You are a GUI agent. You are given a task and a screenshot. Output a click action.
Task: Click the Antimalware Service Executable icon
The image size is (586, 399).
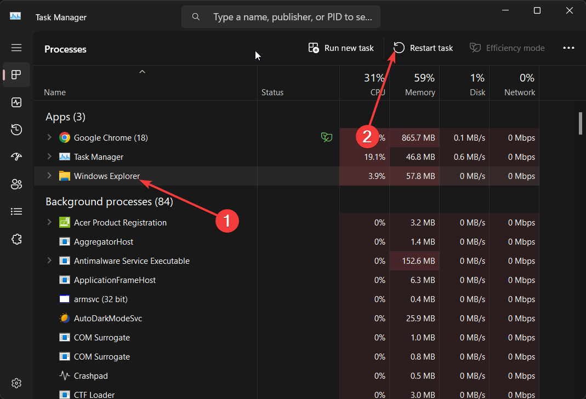(65, 261)
